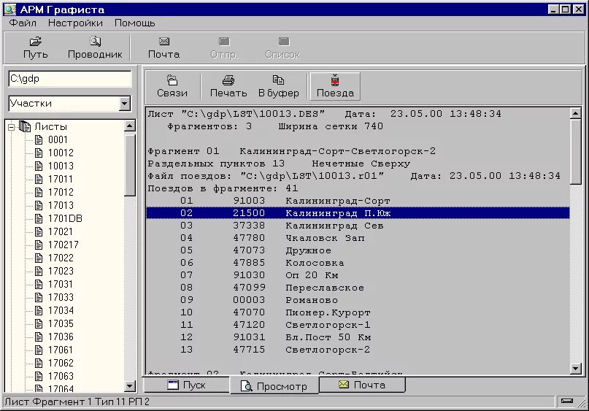Select sheet 17062 in the tree
The width and height of the screenshot is (589, 411).
(61, 364)
